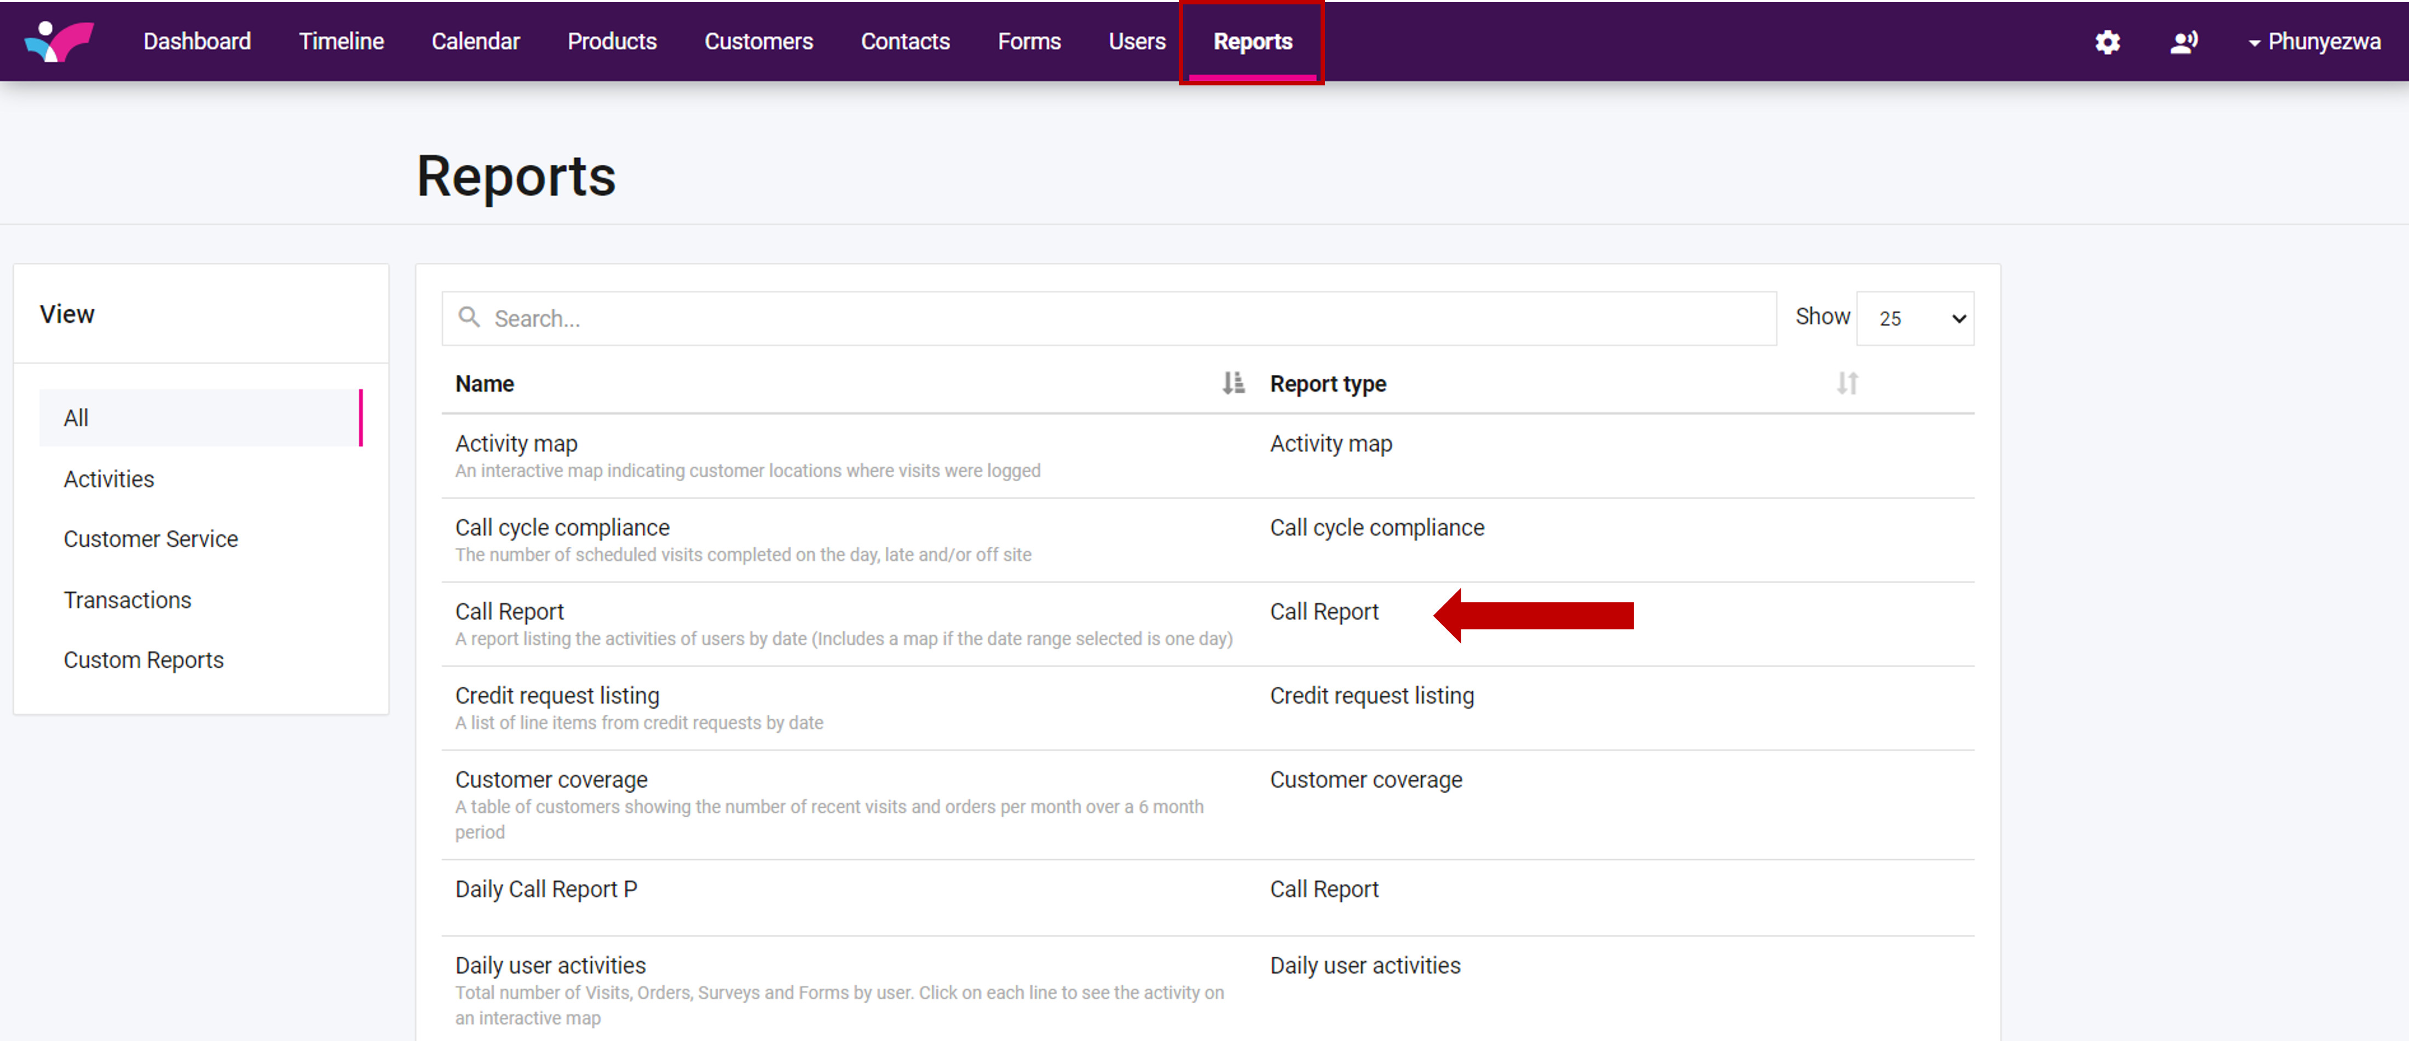
Task: Click the search magnifier icon
Action: [x=469, y=318]
